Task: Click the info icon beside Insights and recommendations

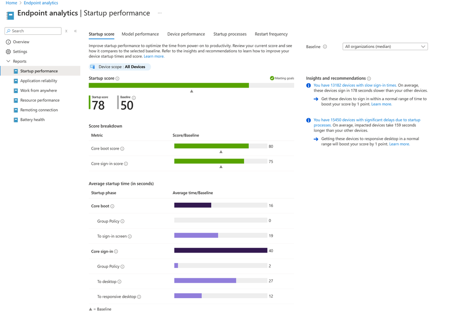Action: [x=369, y=79]
